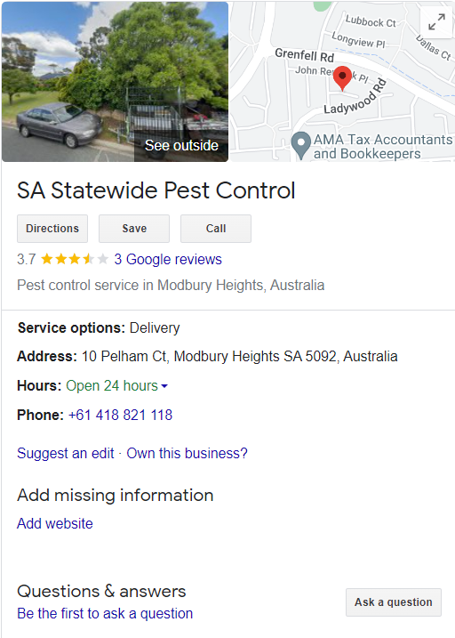The image size is (455, 638).
Task: Open the 3 Google reviews link
Action: 168,259
